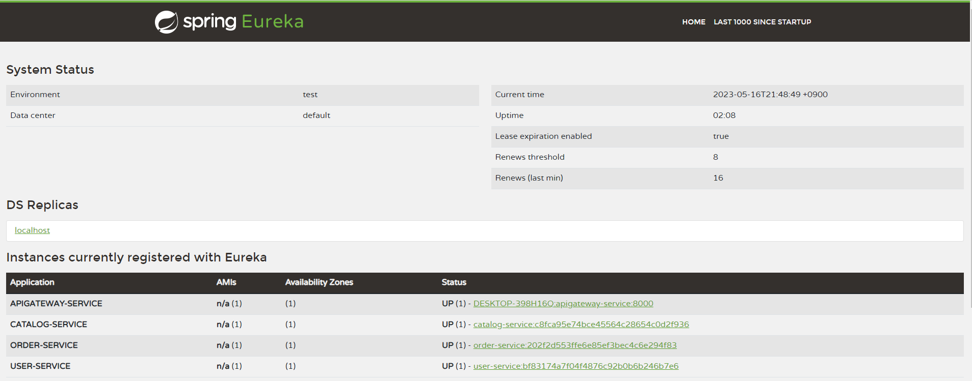The height and width of the screenshot is (381, 972).
Task: Click the Availability Zones column header
Action: coord(319,282)
